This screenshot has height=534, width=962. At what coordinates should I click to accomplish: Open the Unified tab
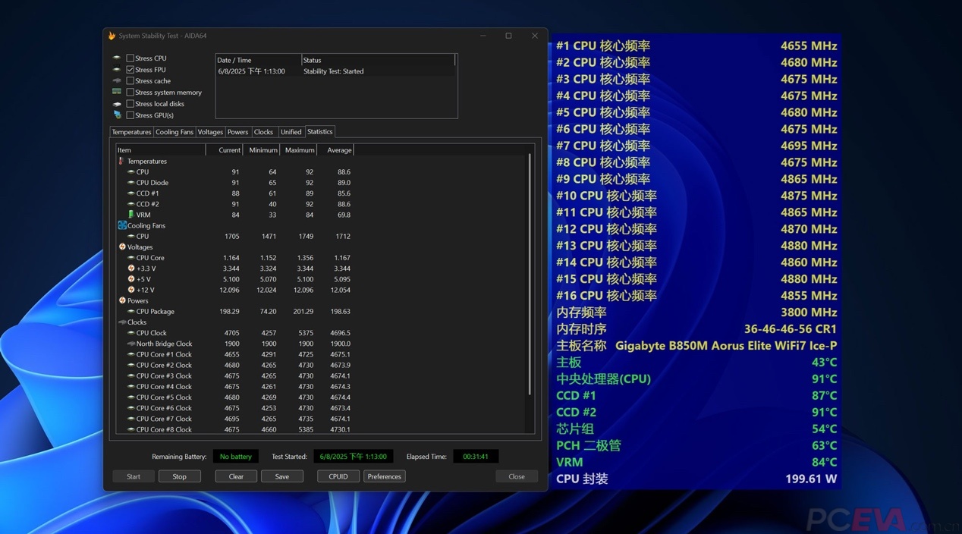[291, 132]
